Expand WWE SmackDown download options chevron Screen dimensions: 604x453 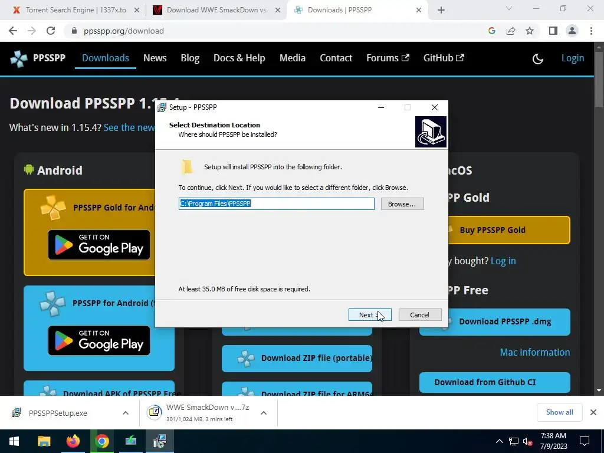(x=264, y=413)
